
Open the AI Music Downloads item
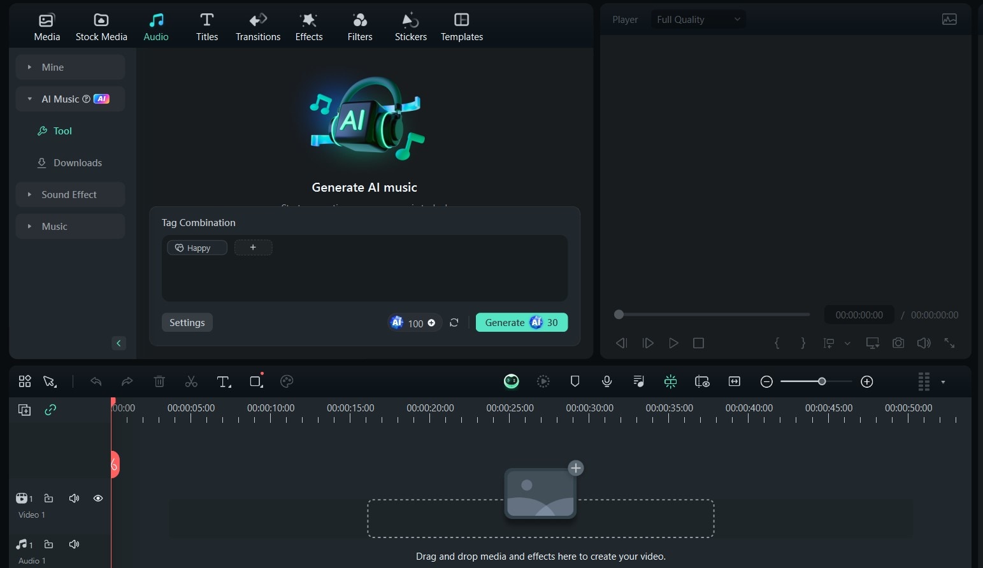69,162
